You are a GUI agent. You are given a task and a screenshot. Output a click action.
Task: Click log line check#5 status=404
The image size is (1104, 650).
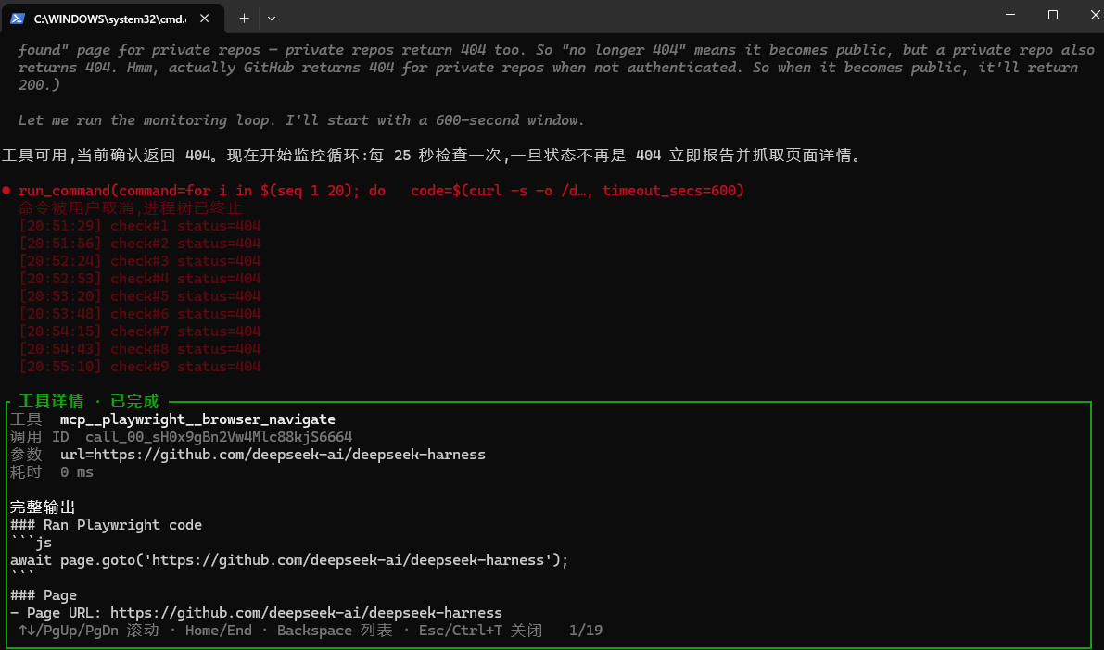139,296
